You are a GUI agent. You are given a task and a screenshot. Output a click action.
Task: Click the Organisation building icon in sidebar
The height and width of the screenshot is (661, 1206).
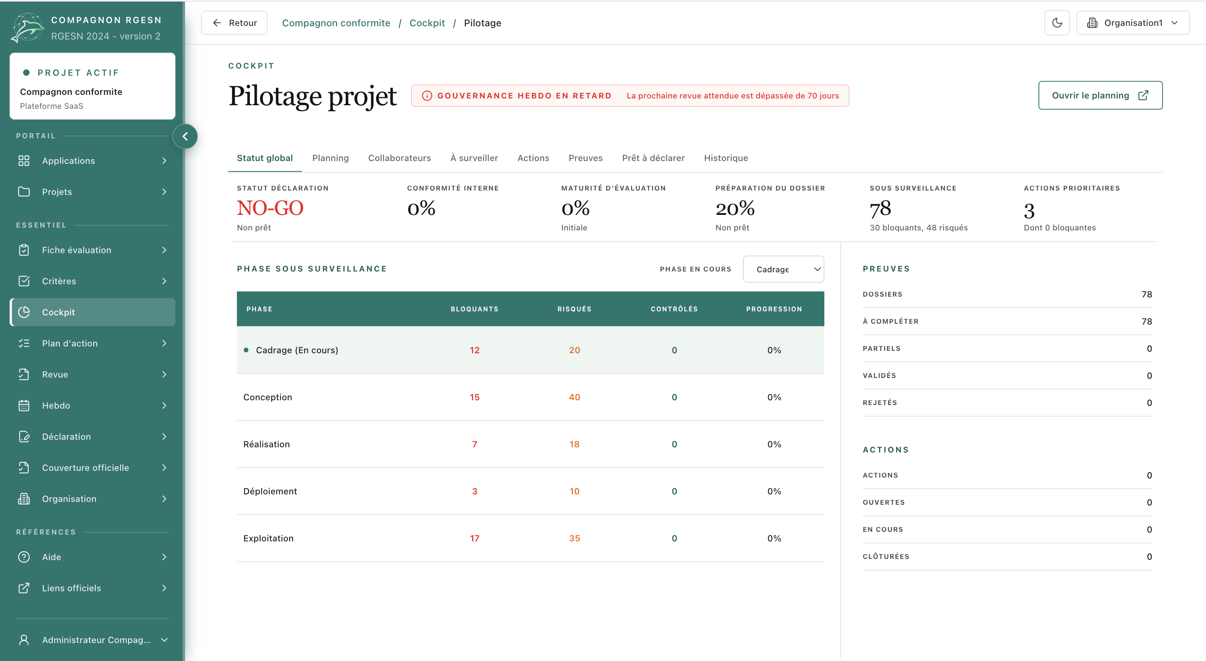(x=24, y=499)
